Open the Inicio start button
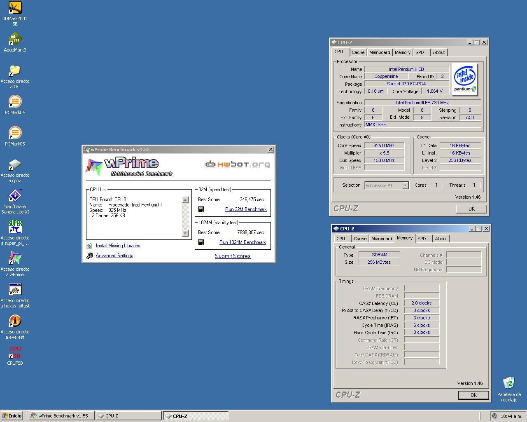The height and width of the screenshot is (422, 527). [x=12, y=416]
